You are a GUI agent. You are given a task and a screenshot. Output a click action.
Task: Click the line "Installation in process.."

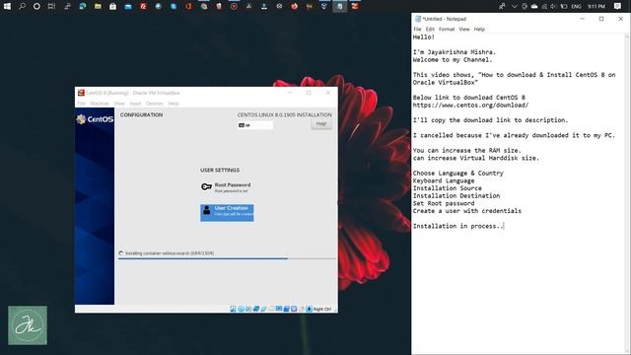coord(457,226)
